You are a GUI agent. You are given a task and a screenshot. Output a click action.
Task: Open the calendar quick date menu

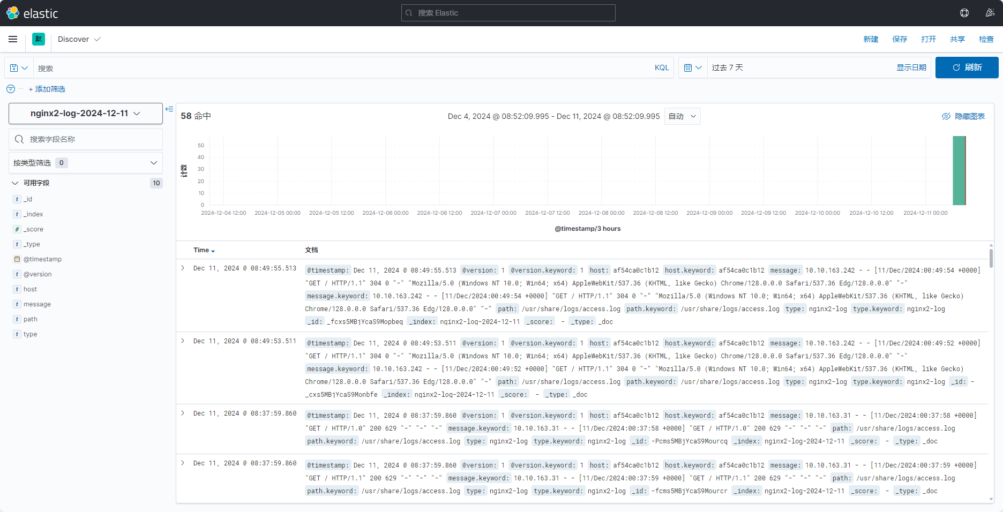[x=693, y=67]
